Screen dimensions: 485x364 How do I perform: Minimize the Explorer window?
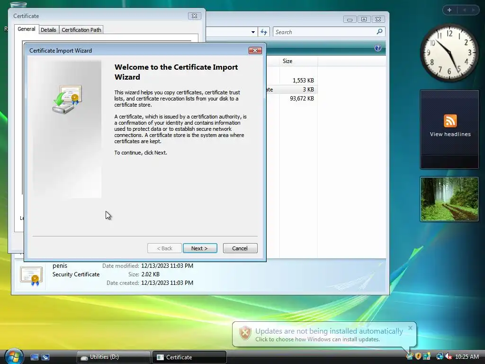click(x=350, y=19)
